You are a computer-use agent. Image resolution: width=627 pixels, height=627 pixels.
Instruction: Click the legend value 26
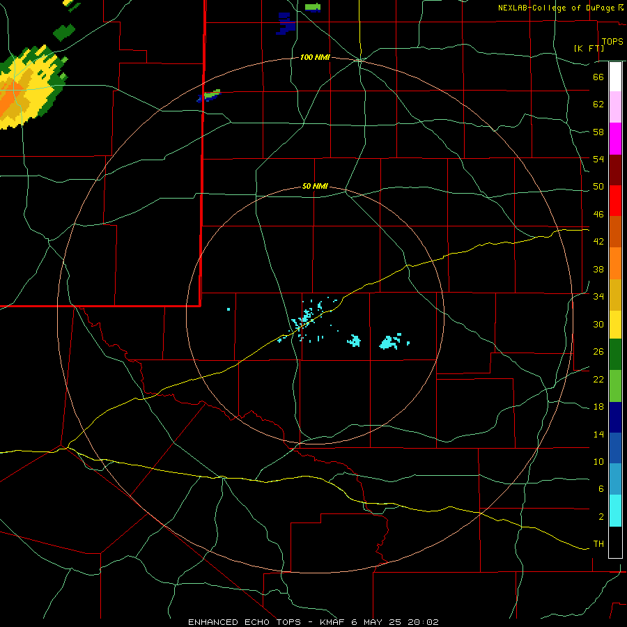(x=598, y=352)
